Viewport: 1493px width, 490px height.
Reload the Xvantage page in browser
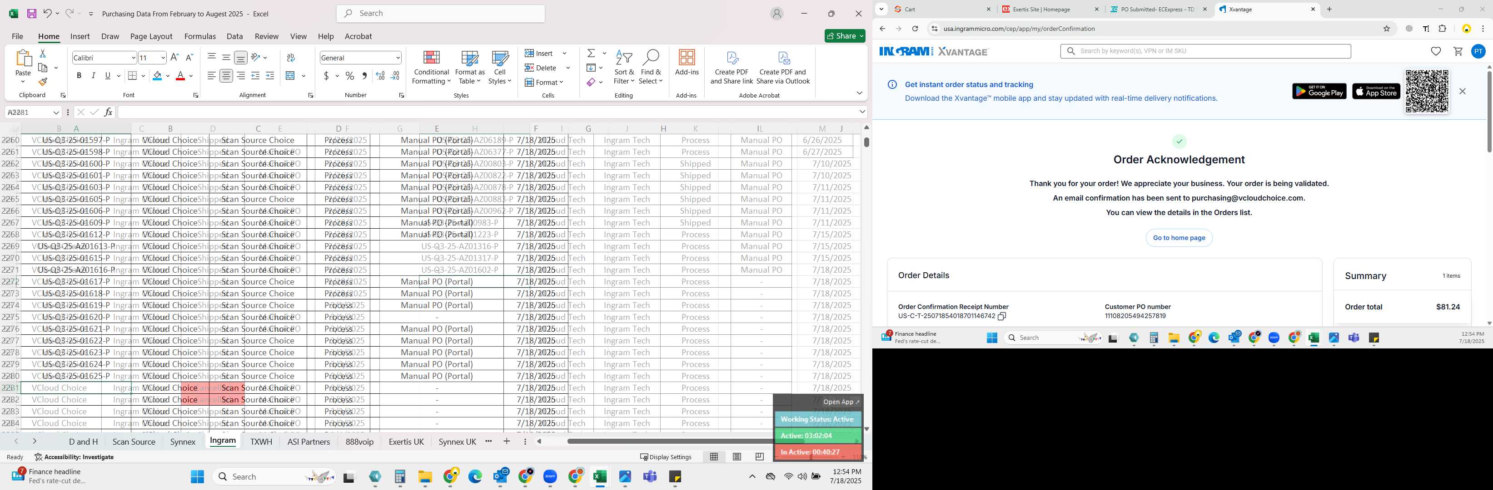pos(915,28)
